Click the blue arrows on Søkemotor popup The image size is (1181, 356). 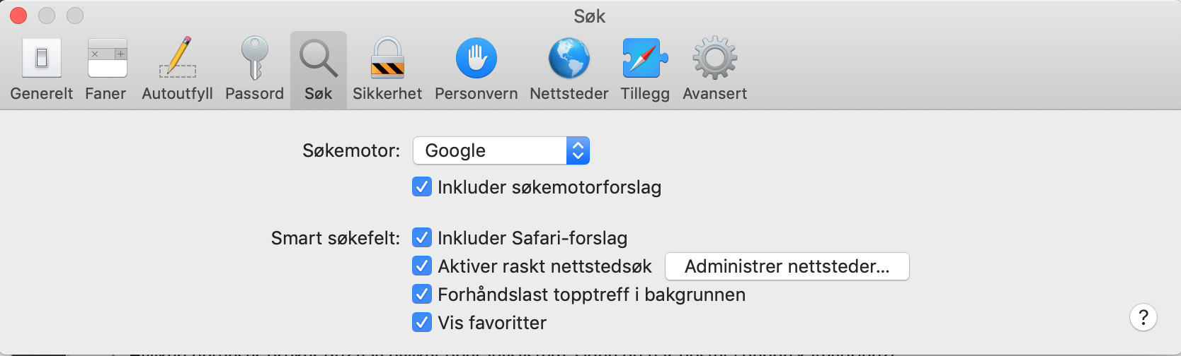(578, 150)
